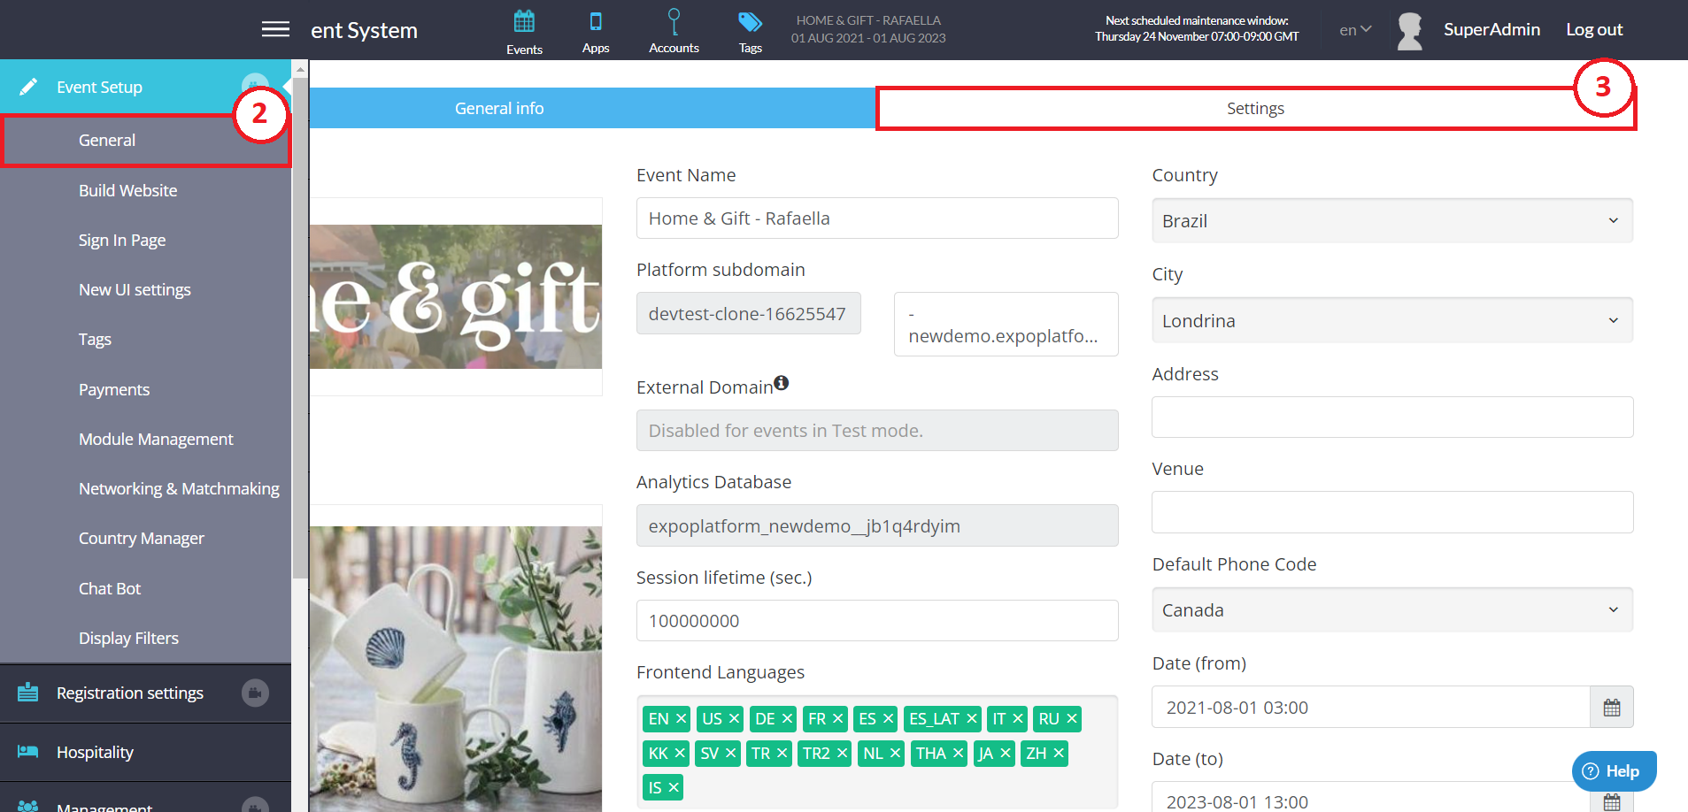Viewport: 1688px width, 812px height.
Task: Open Networking & Matchmaking in the sidebar
Action: point(179,488)
